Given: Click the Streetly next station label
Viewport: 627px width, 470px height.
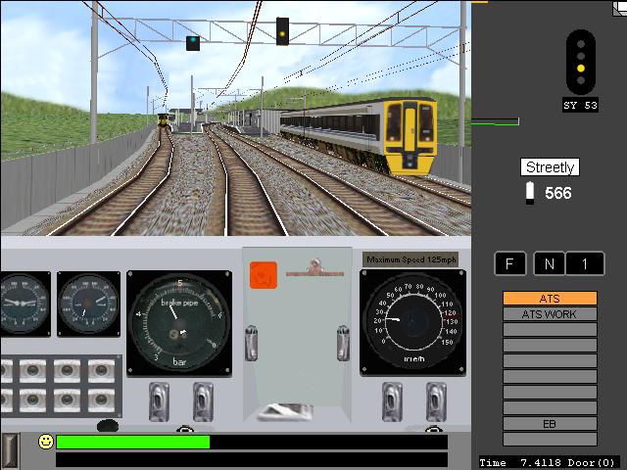Looking at the screenshot, I should point(550,167).
